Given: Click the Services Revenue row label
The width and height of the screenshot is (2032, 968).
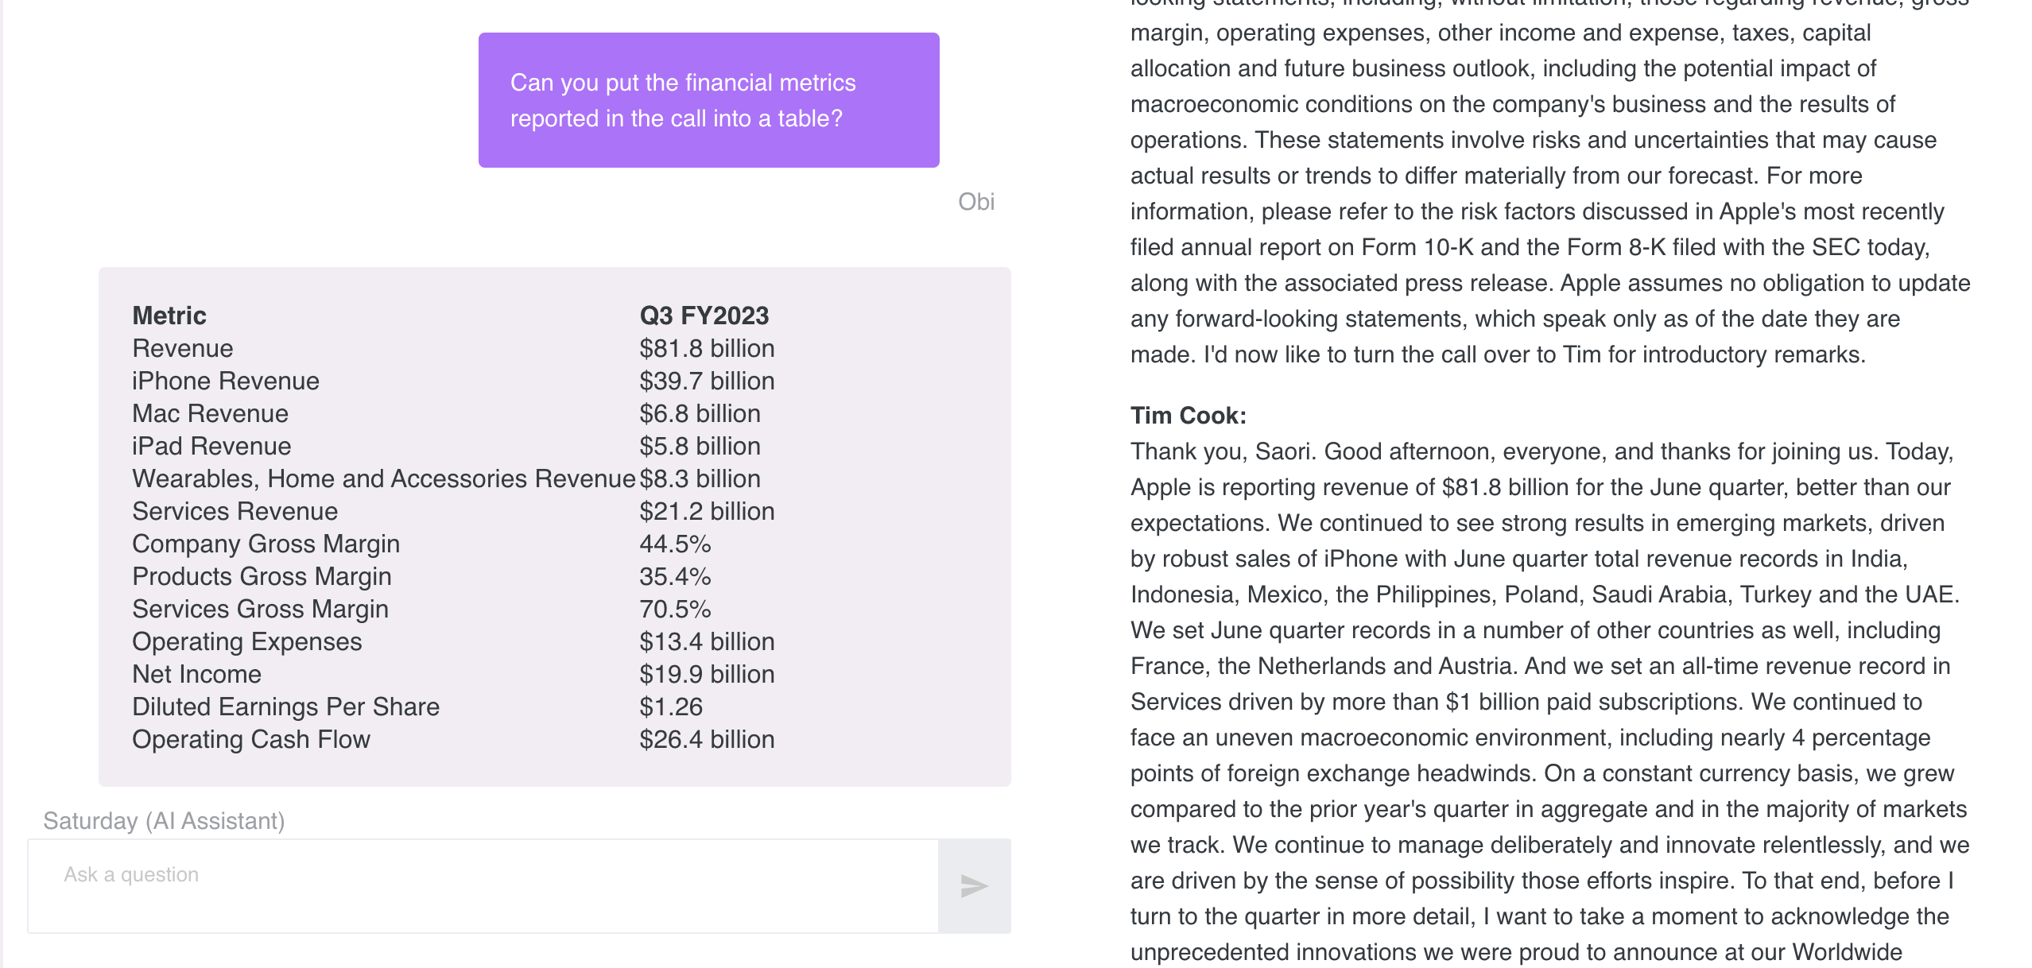Looking at the screenshot, I should pyautogui.click(x=235, y=511).
